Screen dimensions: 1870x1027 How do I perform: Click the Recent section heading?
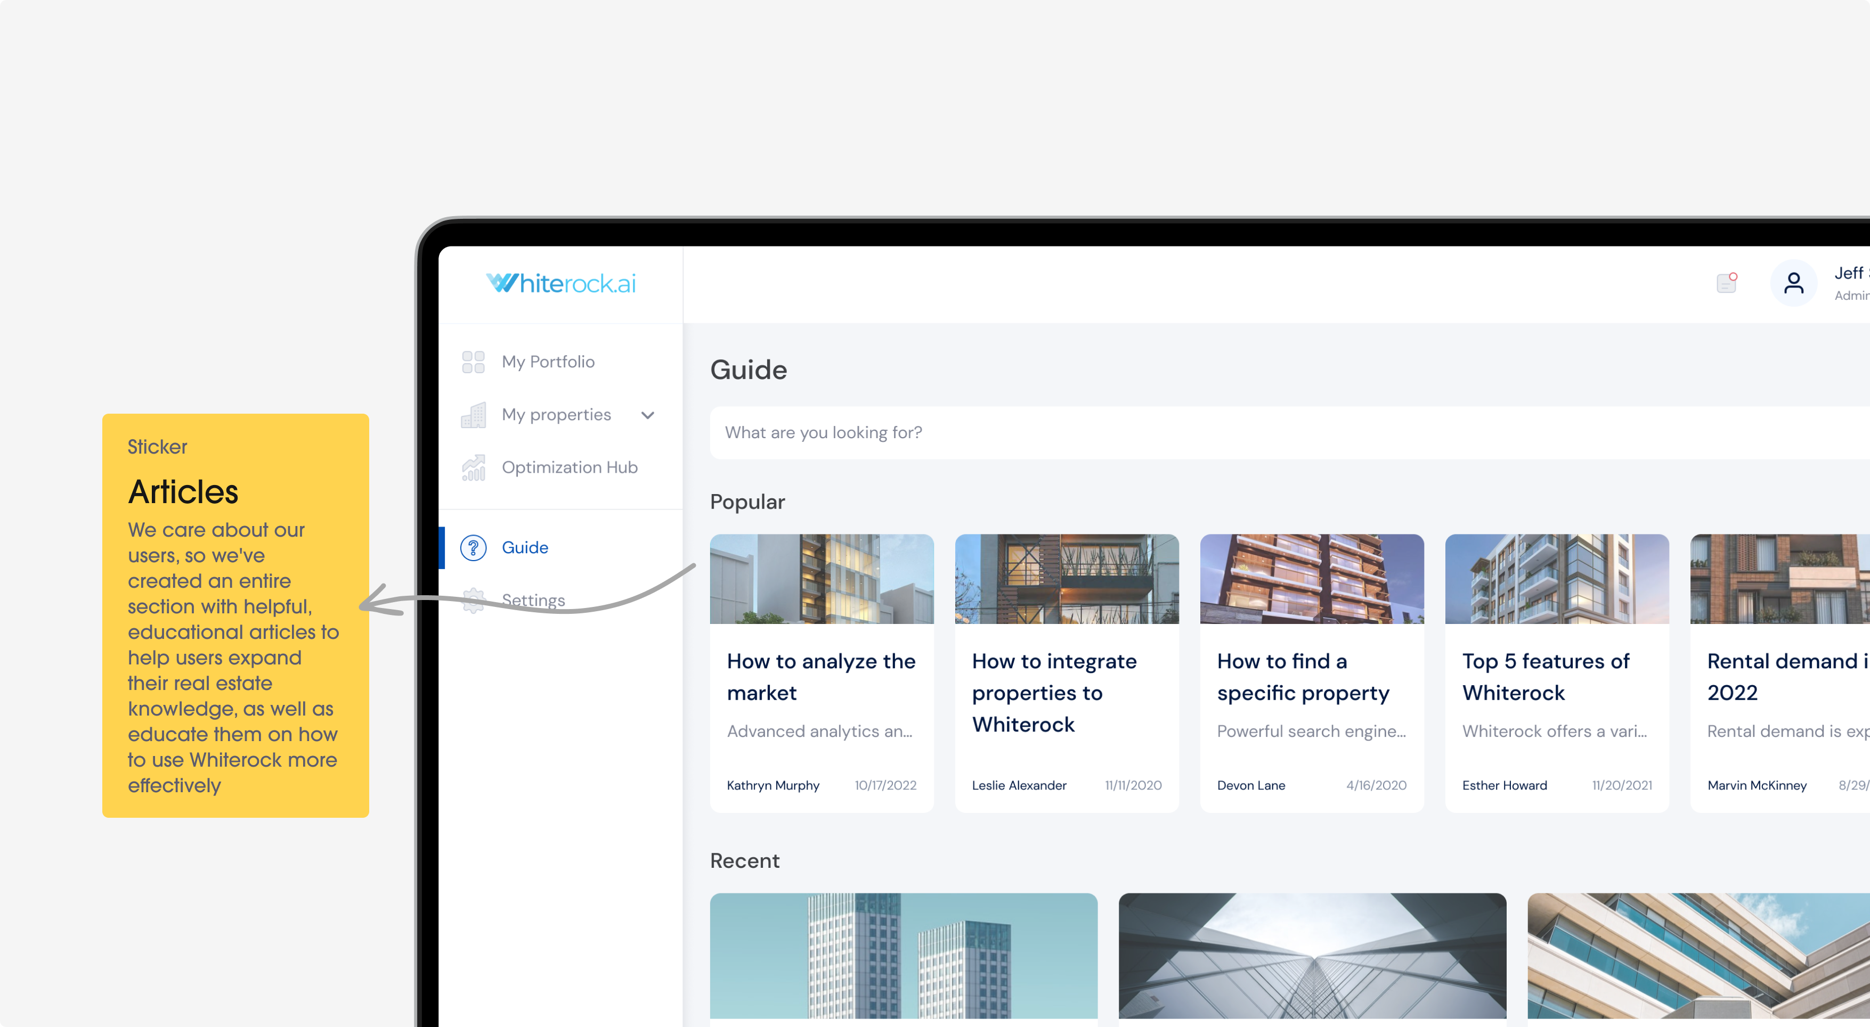[x=745, y=861]
